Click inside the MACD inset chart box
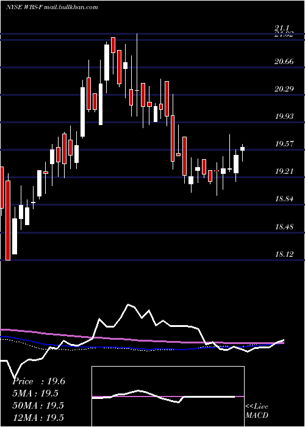 (x=168, y=396)
